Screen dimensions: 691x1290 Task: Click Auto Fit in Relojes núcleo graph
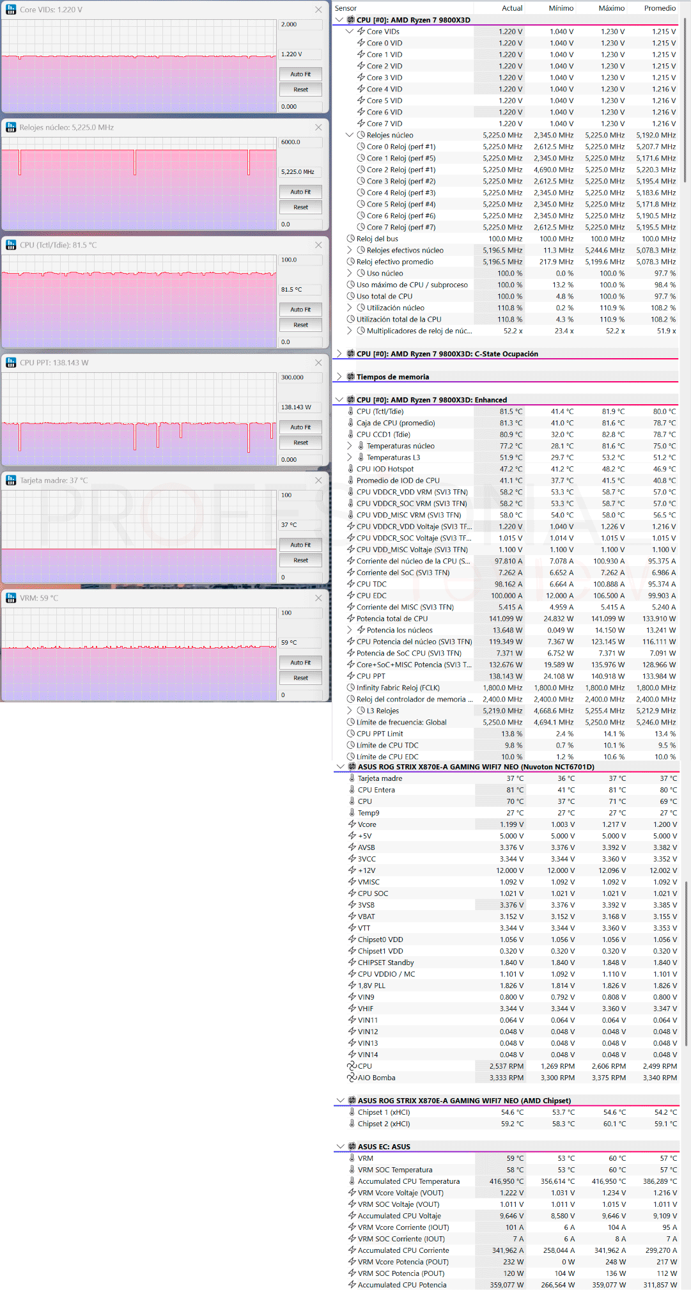pyautogui.click(x=300, y=192)
